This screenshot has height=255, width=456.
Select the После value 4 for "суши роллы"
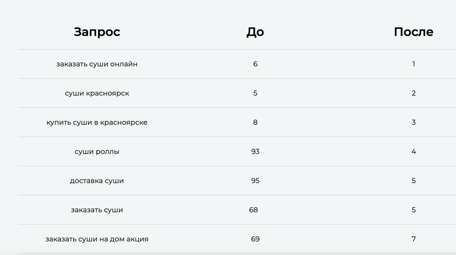[413, 152]
